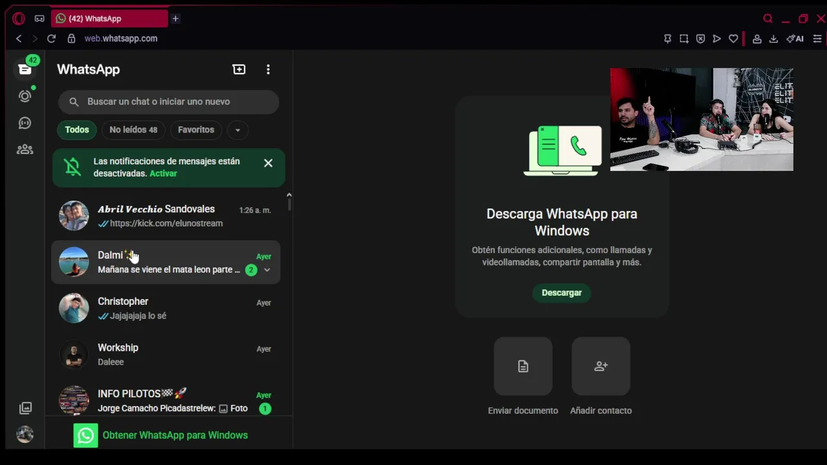Image resolution: width=827 pixels, height=465 pixels.
Task: Click the chat list scroll-up arrow
Action: (x=289, y=195)
